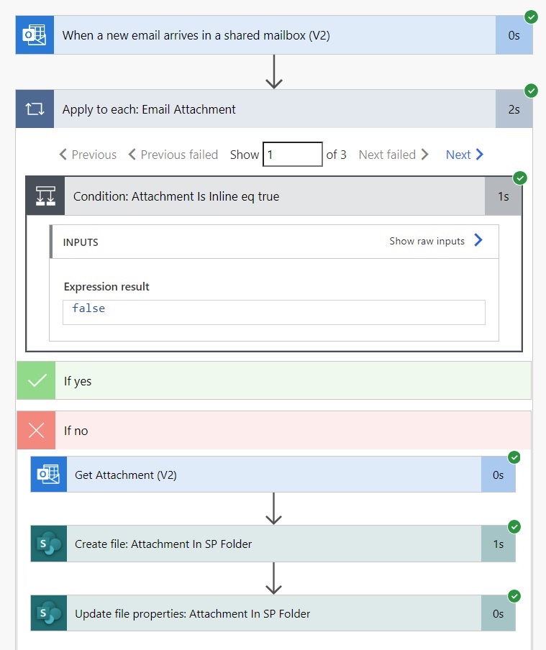
Task: Click the Condition branching icon
Action: coord(45,196)
